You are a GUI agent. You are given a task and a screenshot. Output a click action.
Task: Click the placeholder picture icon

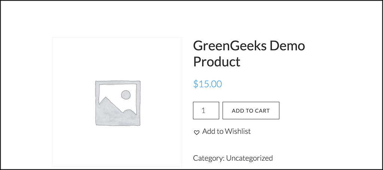click(117, 103)
